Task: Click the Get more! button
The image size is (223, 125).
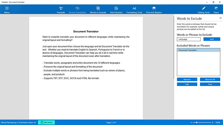Action: click(46, 122)
